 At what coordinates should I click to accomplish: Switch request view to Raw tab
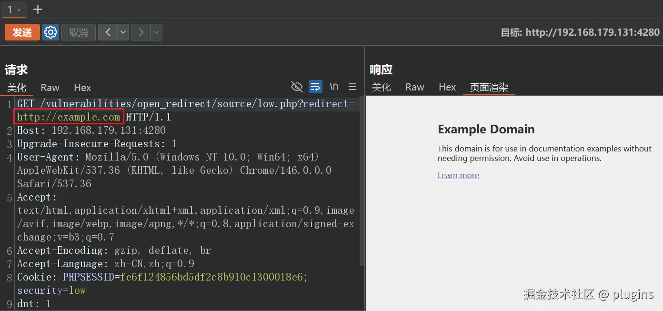tap(50, 88)
